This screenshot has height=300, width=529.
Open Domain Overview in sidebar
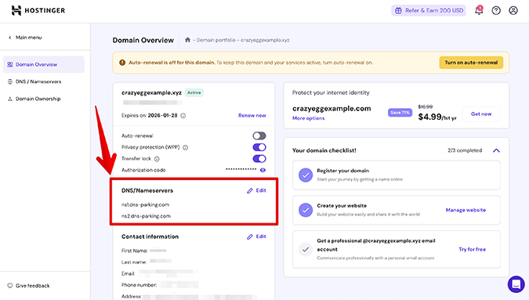point(44,64)
